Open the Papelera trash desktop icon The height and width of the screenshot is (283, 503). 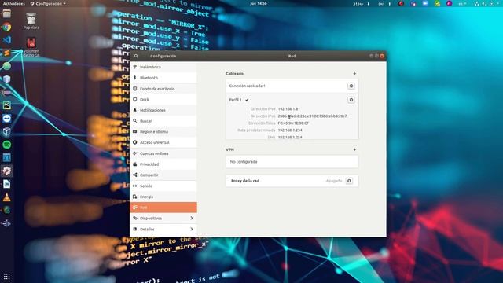click(x=31, y=21)
